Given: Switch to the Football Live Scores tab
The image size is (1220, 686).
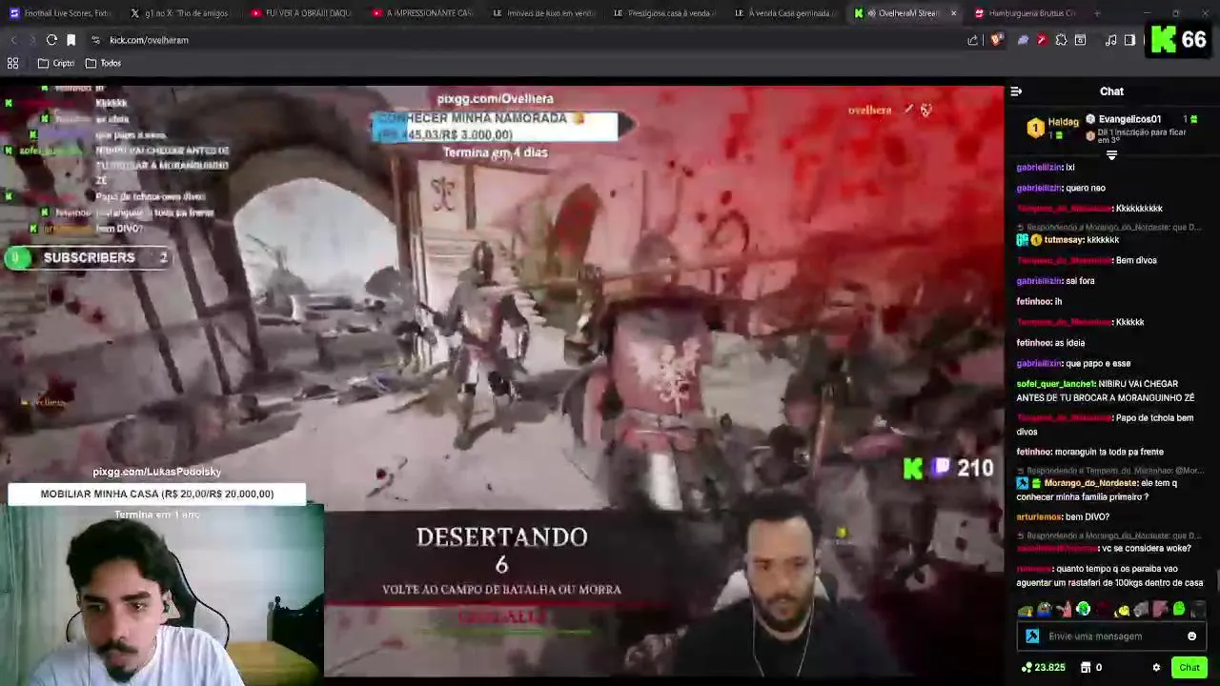Looking at the screenshot, I should click(60, 13).
